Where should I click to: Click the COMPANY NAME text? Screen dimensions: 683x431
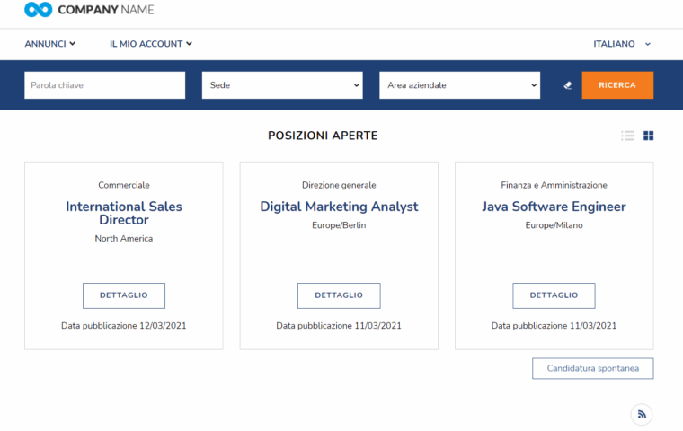coord(106,10)
